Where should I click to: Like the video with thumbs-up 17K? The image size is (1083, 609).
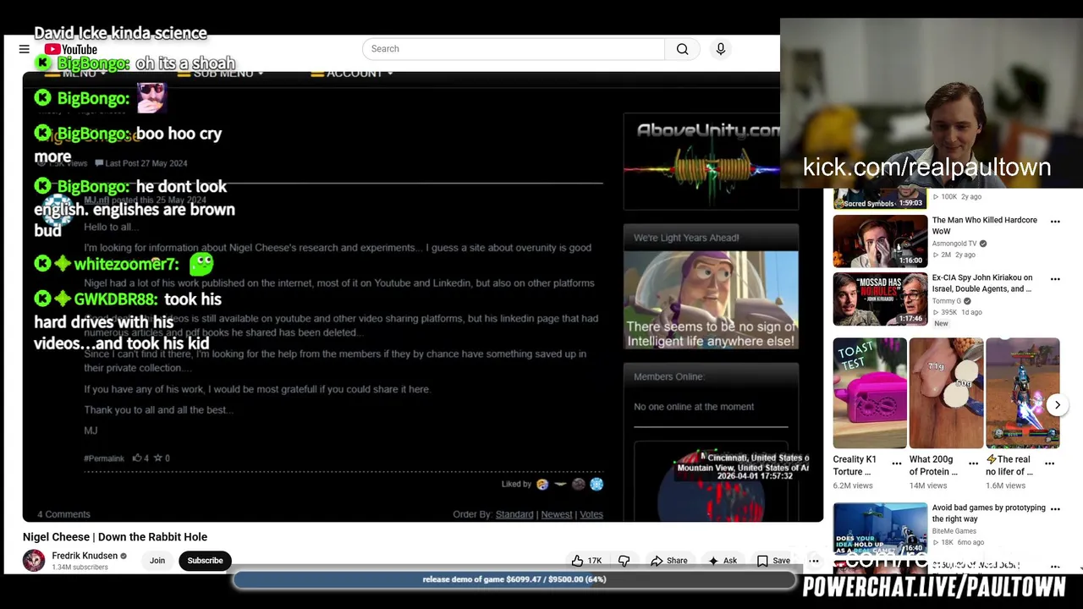(587, 561)
